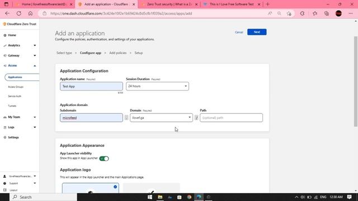358x201 pixels.
Task: Add this page to favorites
Action: click(x=289, y=13)
